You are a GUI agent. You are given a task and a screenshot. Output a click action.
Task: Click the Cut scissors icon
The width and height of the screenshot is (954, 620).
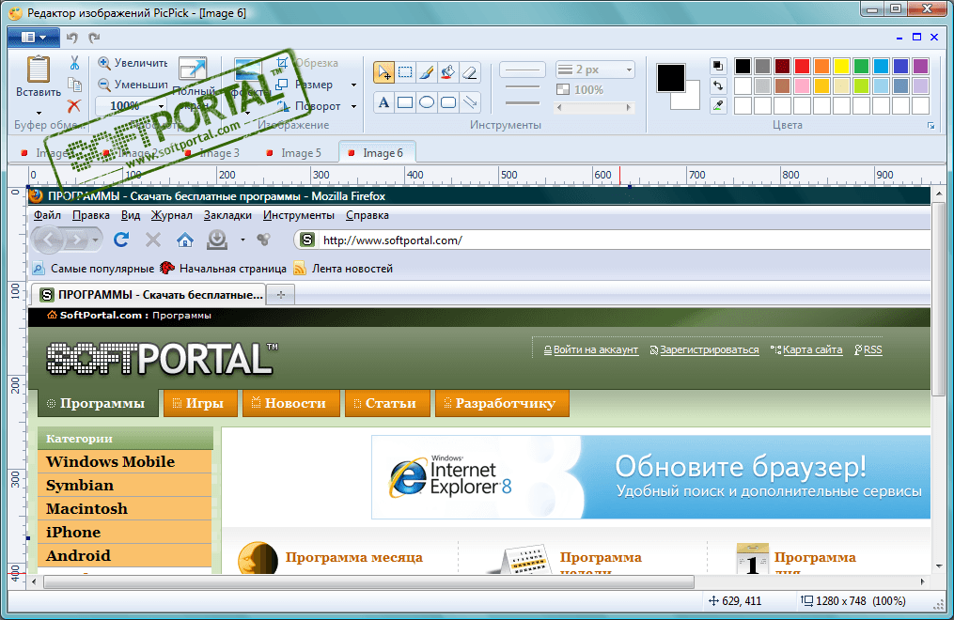tap(74, 63)
